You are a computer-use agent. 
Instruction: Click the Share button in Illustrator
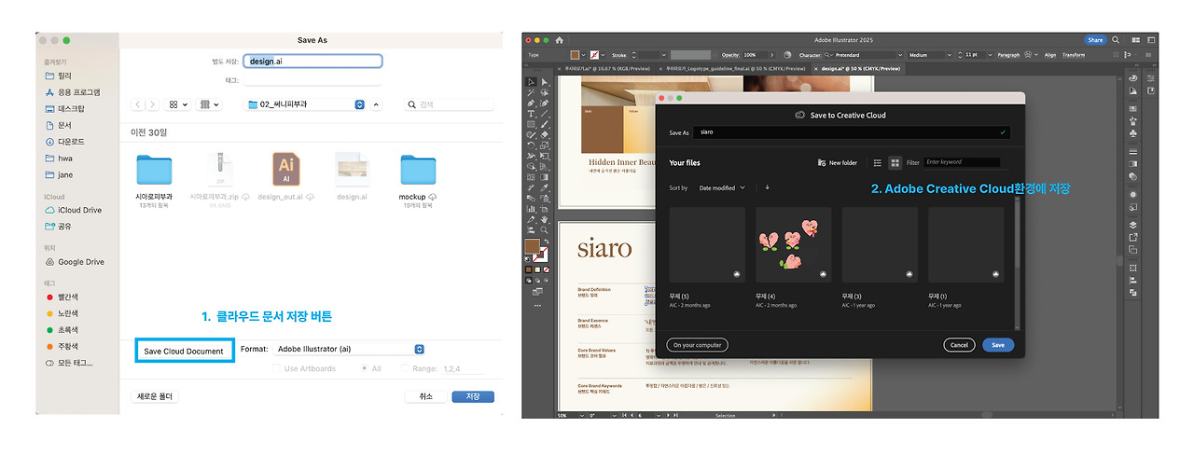(1095, 40)
